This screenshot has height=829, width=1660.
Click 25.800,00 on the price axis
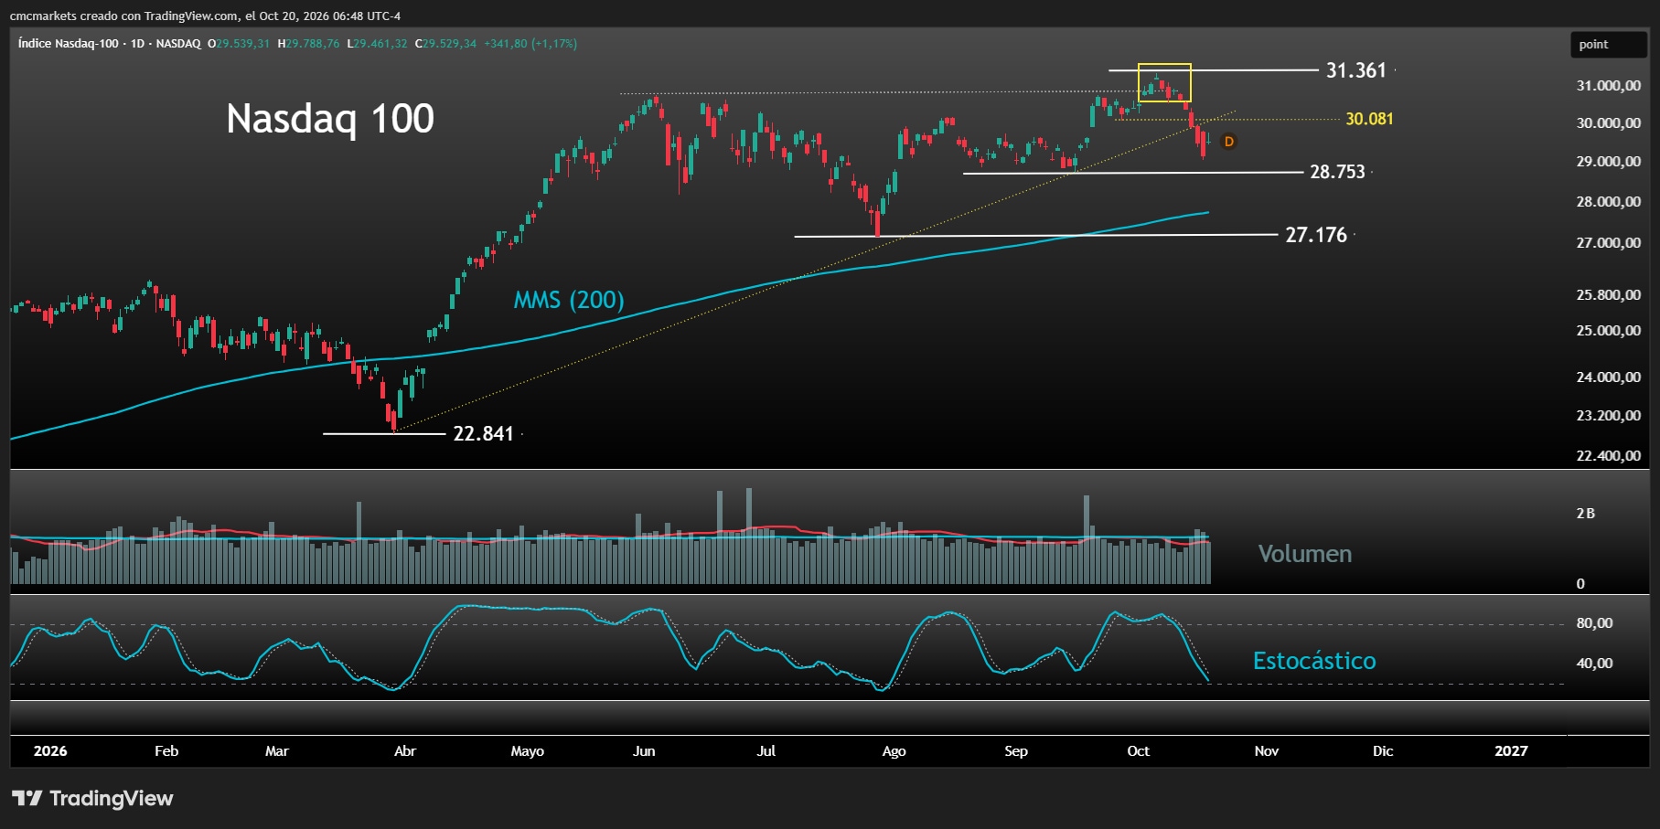(1609, 294)
